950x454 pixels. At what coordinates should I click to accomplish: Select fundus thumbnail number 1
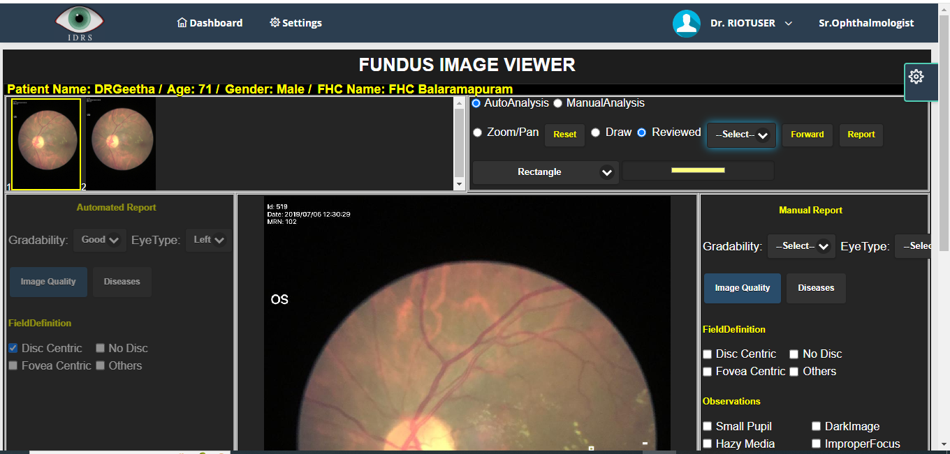pos(46,144)
